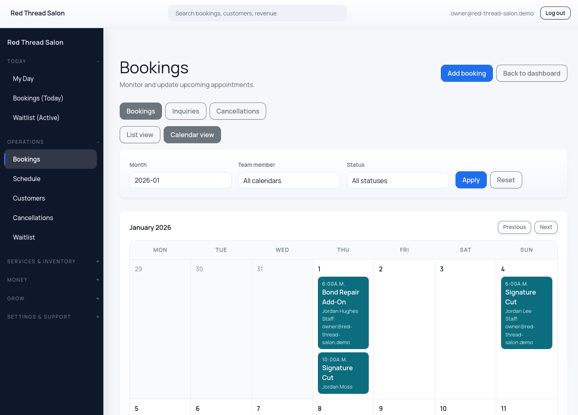Open the Customers page

[x=29, y=198]
